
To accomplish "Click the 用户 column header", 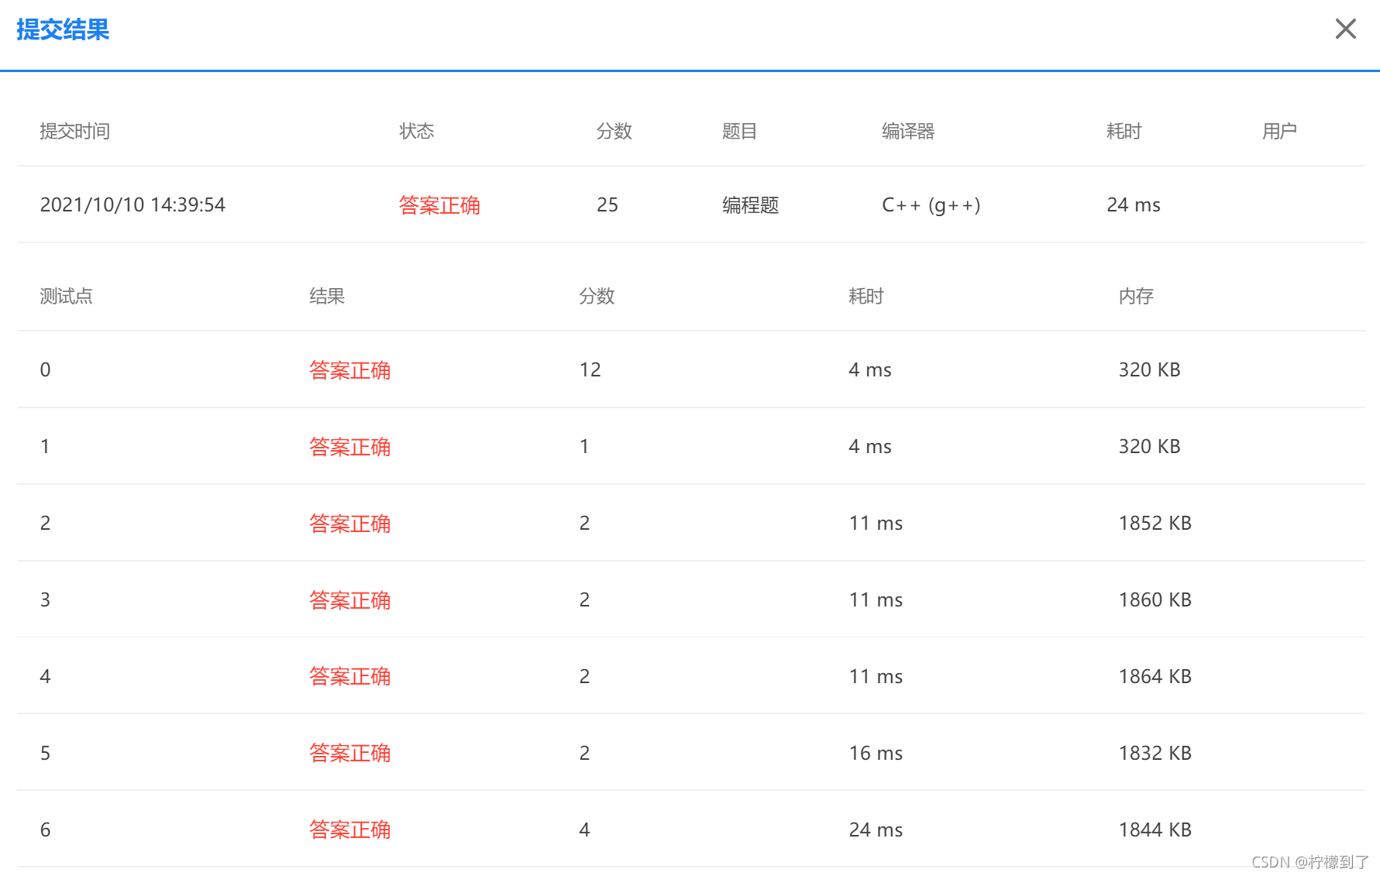I will click(1279, 132).
